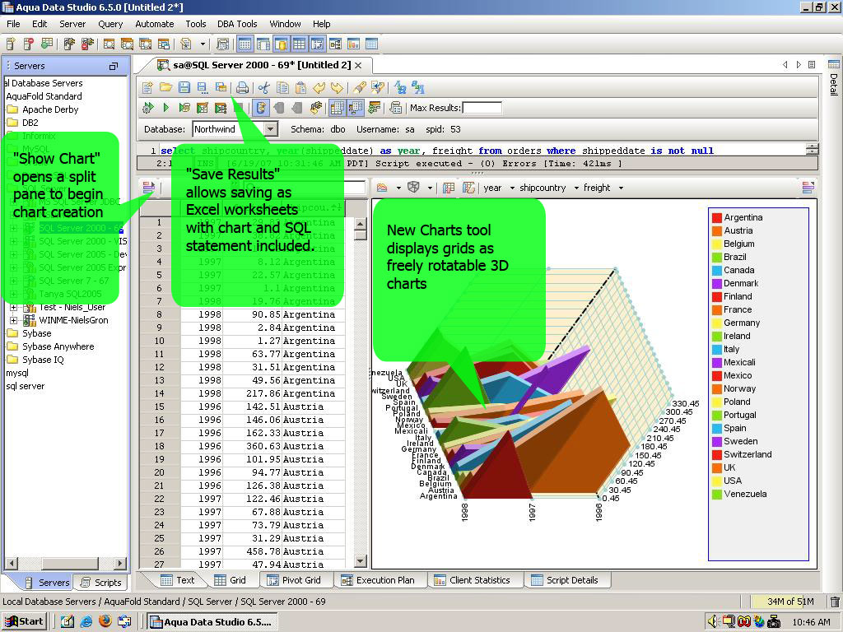Open the small dropdown arrow in main toolbar

click(203, 44)
